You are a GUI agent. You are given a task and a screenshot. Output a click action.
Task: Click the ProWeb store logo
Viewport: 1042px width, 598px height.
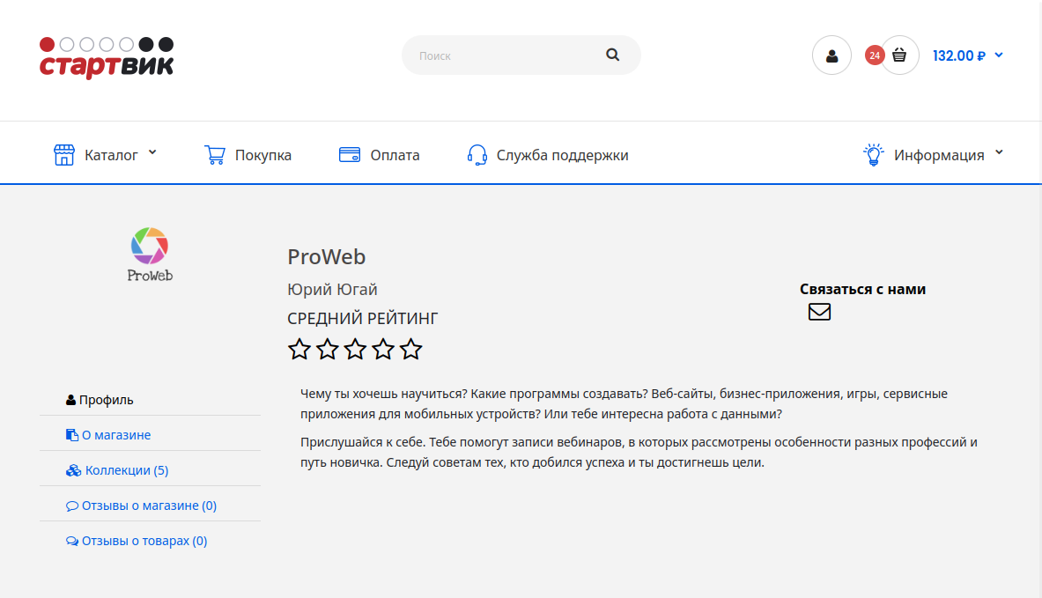(x=150, y=255)
